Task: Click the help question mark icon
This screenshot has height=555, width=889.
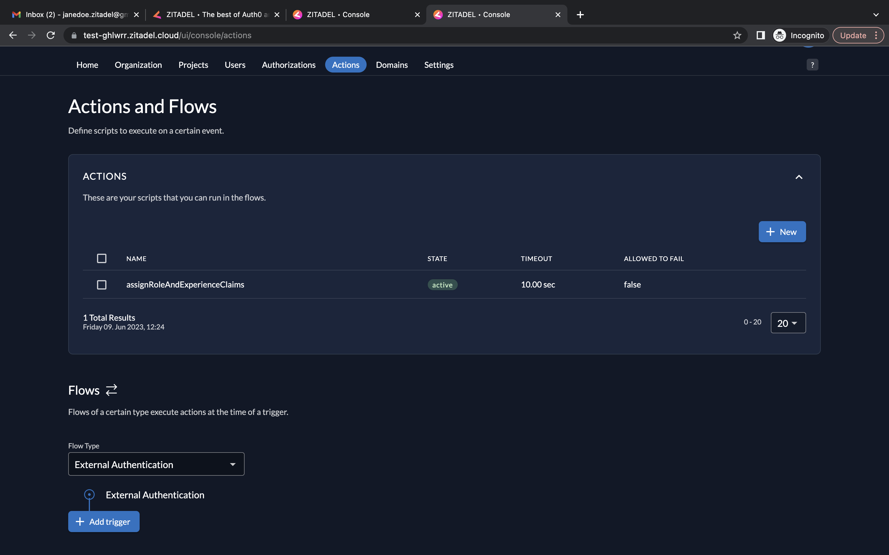Action: [x=812, y=65]
